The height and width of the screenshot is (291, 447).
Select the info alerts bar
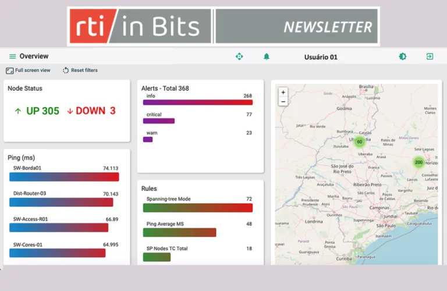[197, 102]
